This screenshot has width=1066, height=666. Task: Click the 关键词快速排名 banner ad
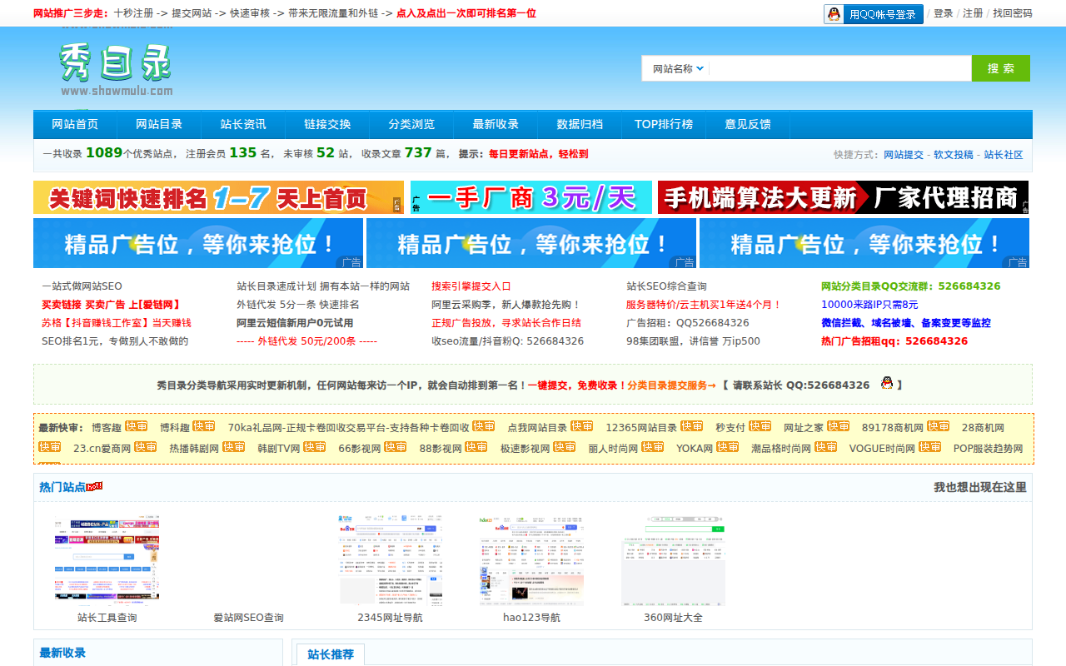pyautogui.click(x=218, y=197)
